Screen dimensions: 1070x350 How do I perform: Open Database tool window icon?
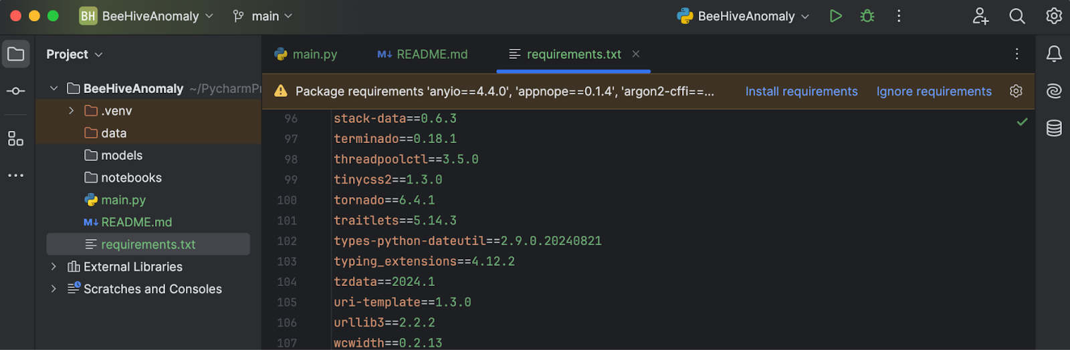(1054, 128)
